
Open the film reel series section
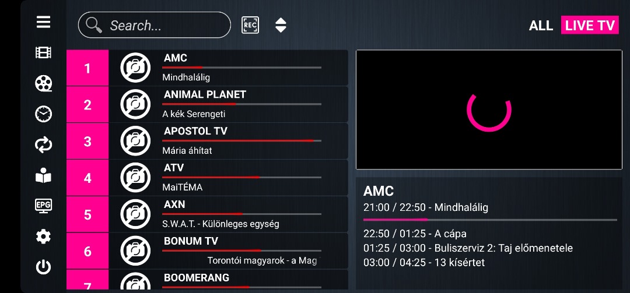tap(43, 83)
